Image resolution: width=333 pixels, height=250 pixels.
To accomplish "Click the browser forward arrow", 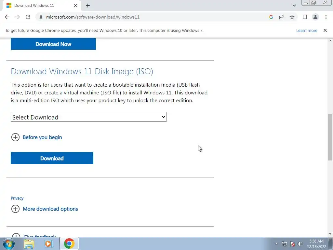I will click(x=18, y=17).
